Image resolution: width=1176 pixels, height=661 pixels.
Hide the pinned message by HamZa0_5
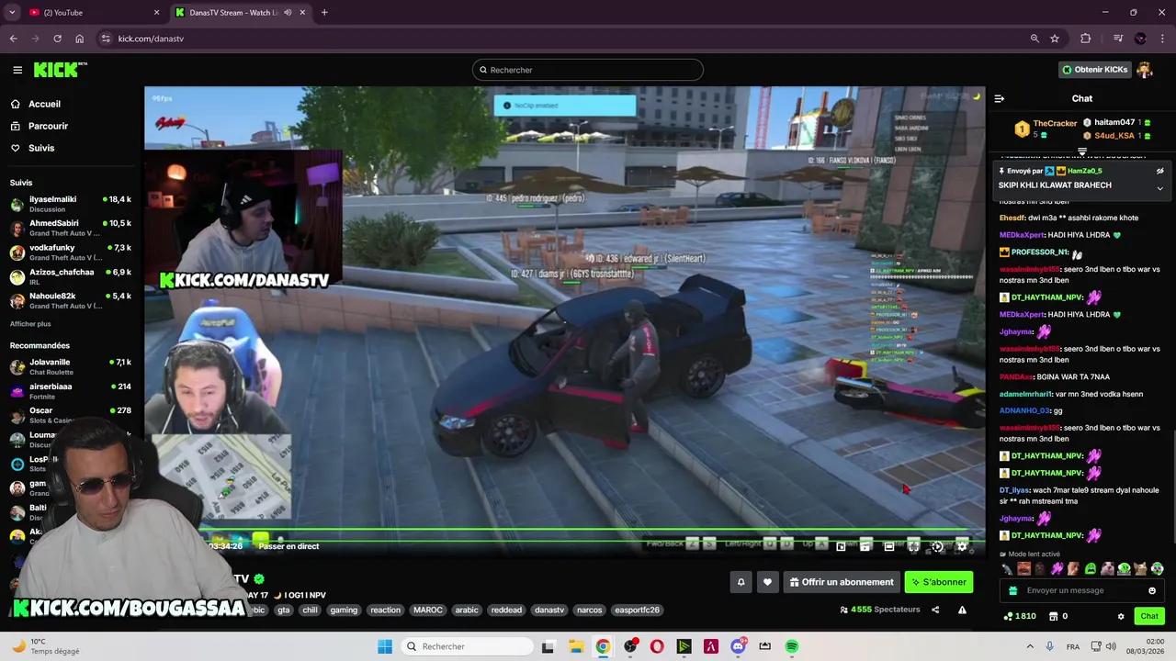(1159, 171)
